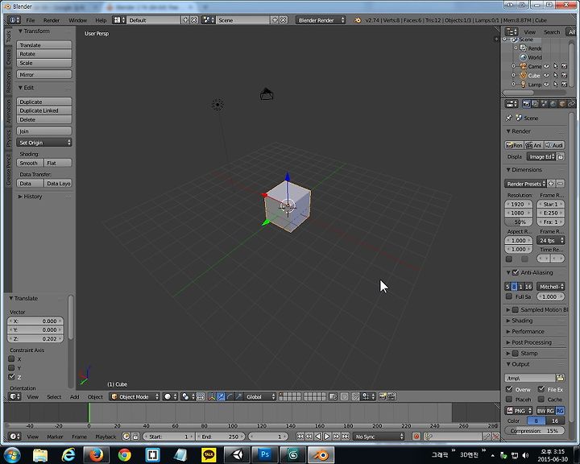The height and width of the screenshot is (464, 580).
Task: Click the Translate button
Action: pyautogui.click(x=44, y=45)
